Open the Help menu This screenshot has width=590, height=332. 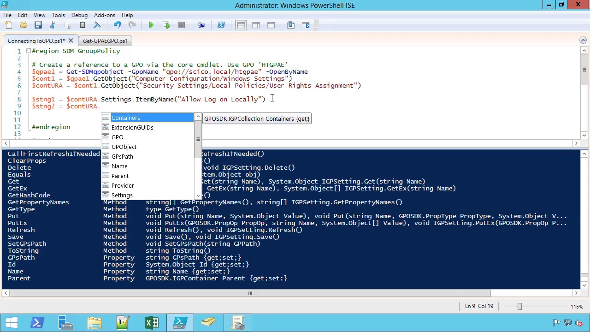pyautogui.click(x=127, y=15)
